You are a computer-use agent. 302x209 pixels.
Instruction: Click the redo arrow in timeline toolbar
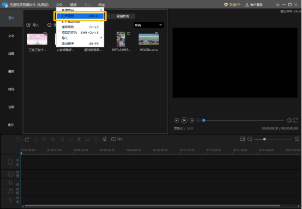point(27,139)
